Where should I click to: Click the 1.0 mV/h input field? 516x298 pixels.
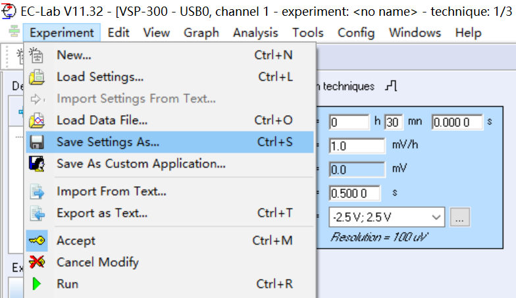[357, 145]
